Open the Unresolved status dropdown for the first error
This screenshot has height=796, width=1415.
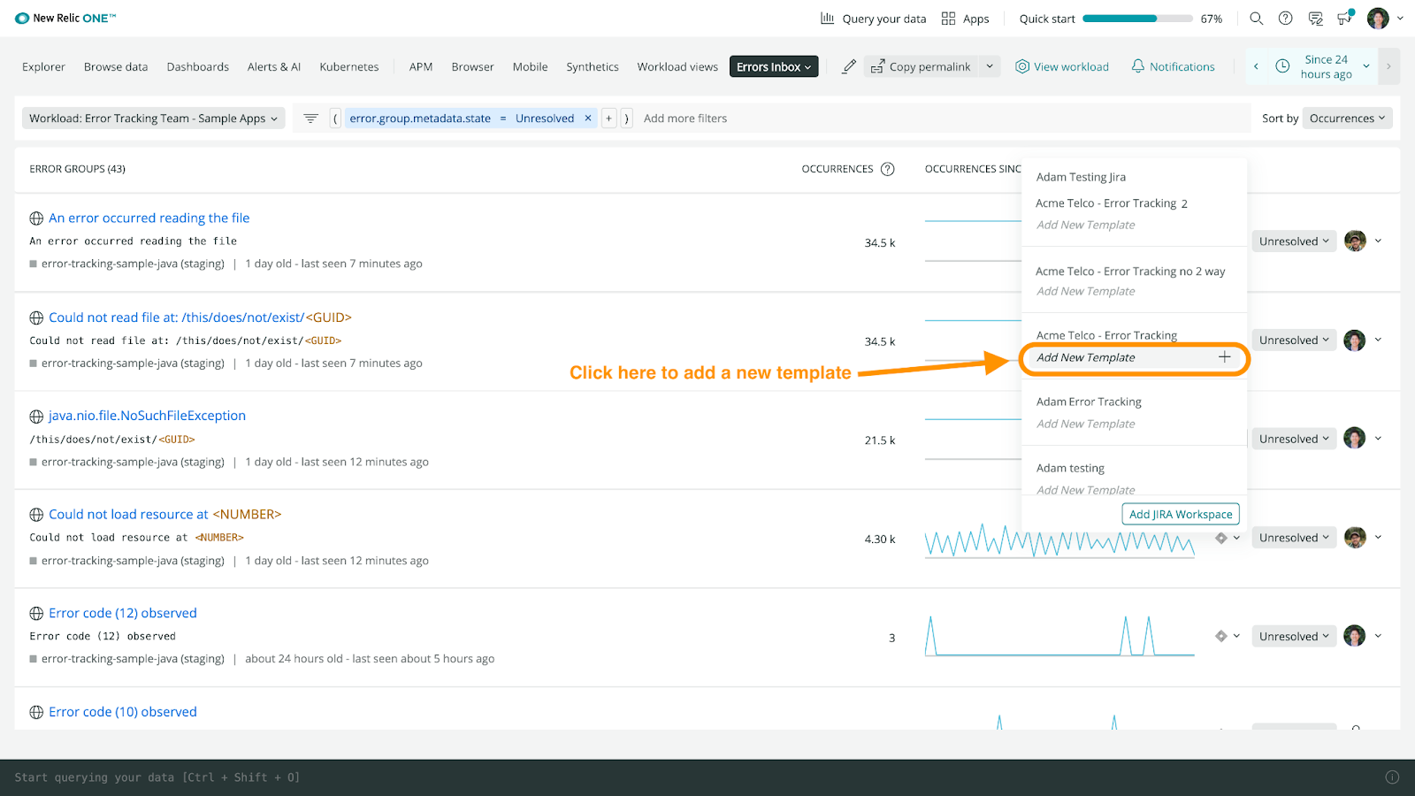click(x=1293, y=241)
